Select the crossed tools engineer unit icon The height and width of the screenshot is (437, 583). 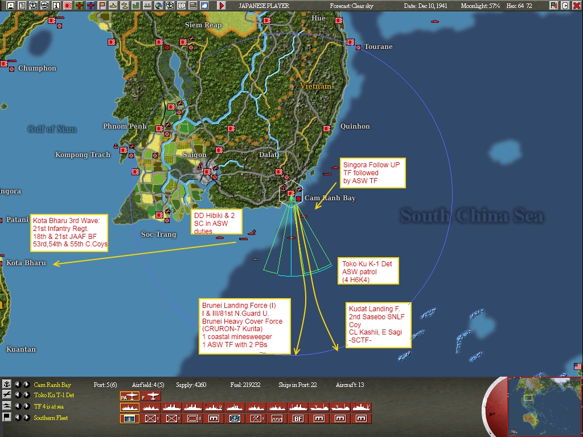point(256,419)
